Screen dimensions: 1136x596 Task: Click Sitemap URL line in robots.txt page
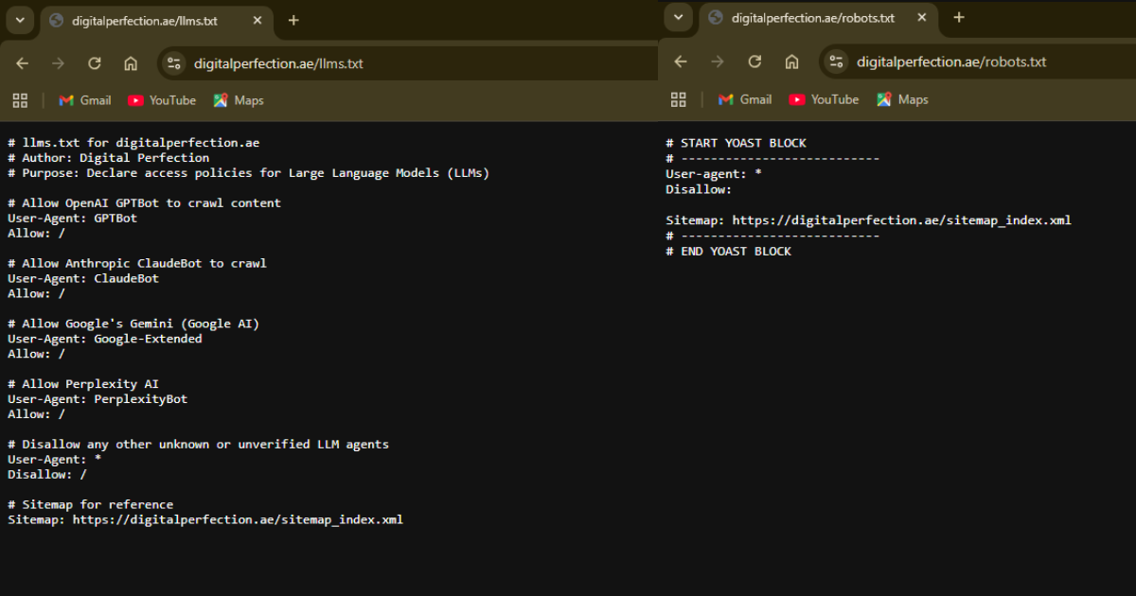(x=869, y=220)
